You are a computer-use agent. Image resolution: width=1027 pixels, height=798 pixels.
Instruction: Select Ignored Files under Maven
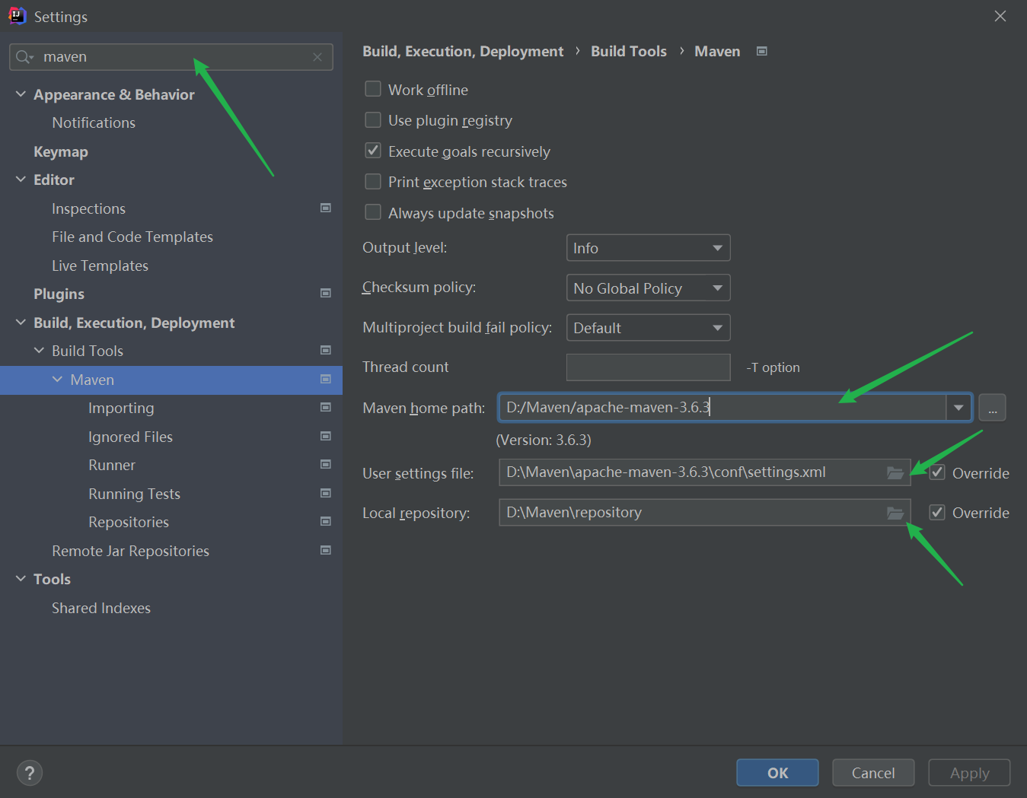130,437
